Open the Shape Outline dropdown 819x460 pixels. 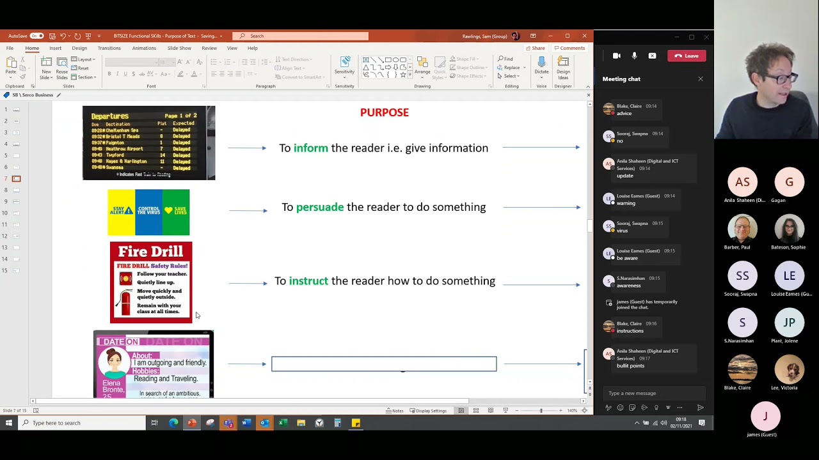[470, 68]
